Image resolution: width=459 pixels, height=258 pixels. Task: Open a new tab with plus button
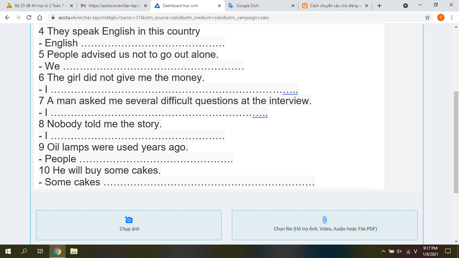pyautogui.click(x=379, y=6)
